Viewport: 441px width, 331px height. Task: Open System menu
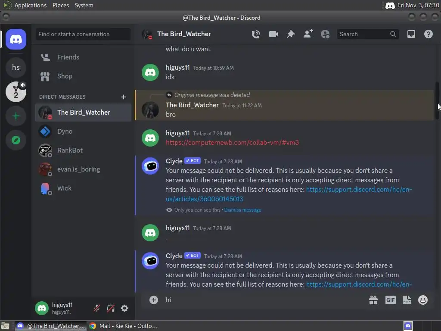click(x=84, y=5)
